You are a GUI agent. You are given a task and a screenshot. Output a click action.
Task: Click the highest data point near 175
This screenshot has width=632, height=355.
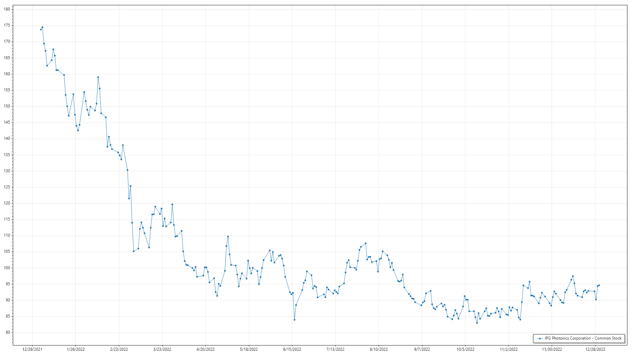(42, 27)
